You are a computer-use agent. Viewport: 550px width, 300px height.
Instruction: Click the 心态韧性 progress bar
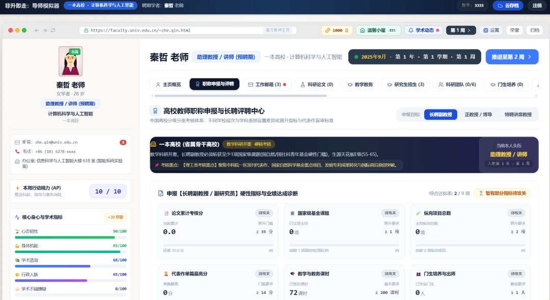coord(70,237)
